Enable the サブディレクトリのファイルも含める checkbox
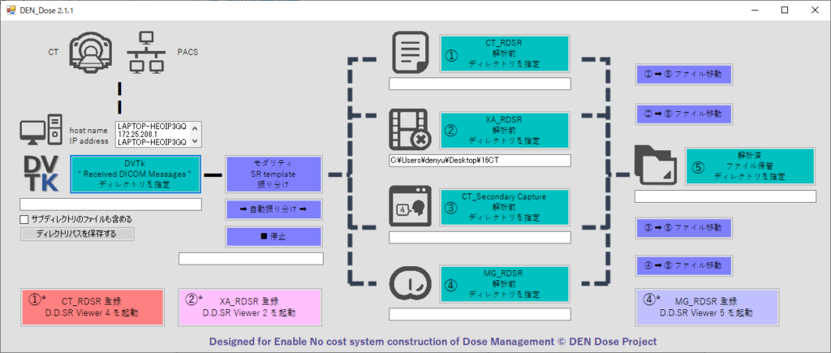Viewport: 831px width, 353px height. coord(24,219)
